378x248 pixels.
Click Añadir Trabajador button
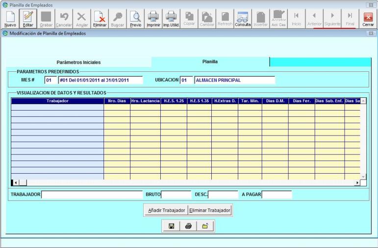pyautogui.click(x=166, y=210)
